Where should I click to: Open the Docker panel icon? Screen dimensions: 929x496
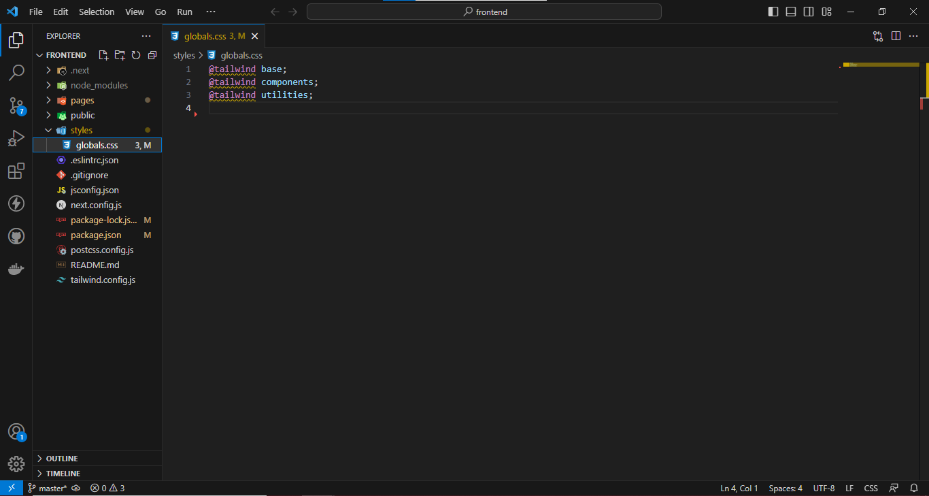pyautogui.click(x=16, y=269)
